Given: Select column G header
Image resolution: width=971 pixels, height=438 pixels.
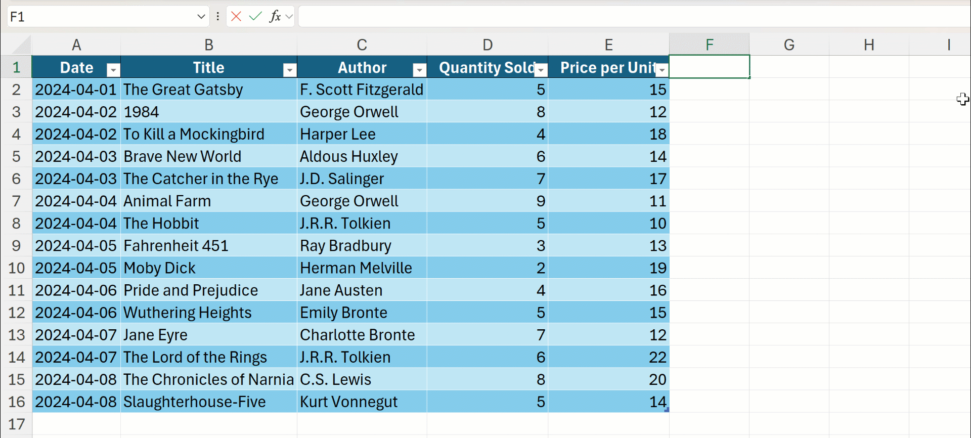Looking at the screenshot, I should pos(789,45).
